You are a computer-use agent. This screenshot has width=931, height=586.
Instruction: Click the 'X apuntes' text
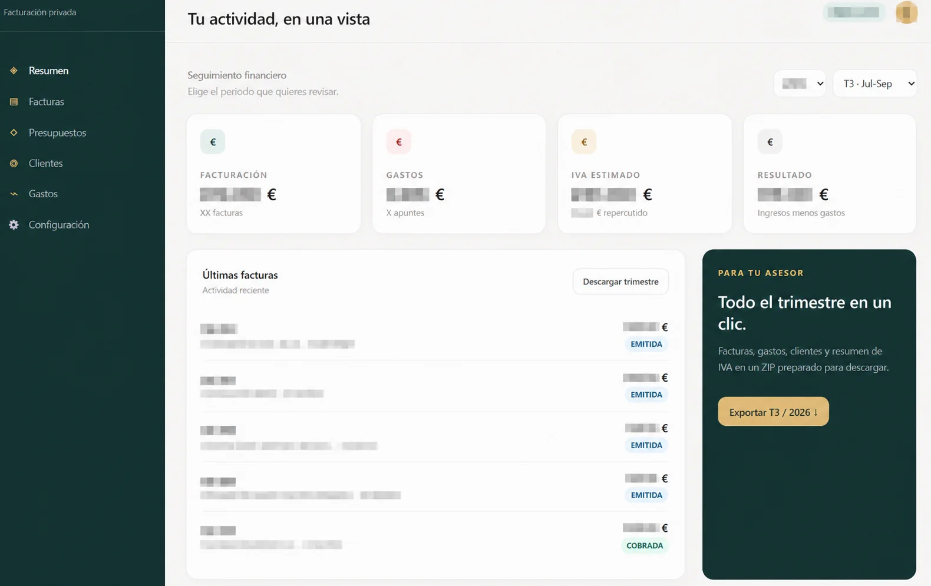coord(405,213)
